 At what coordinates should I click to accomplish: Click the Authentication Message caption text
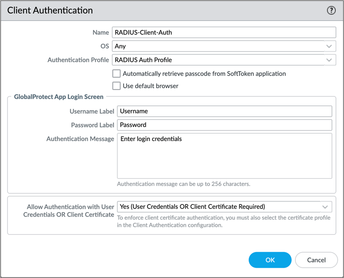(x=80, y=139)
